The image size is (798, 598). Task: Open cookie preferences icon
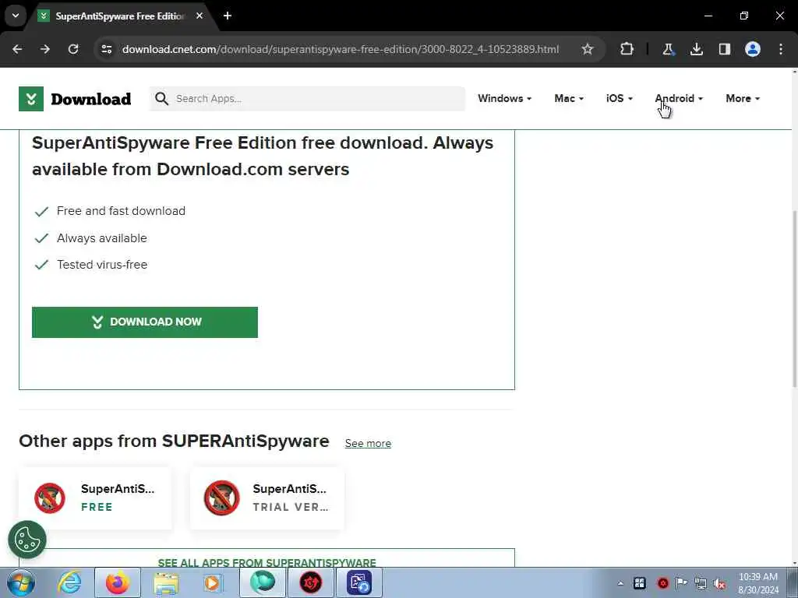point(27,540)
